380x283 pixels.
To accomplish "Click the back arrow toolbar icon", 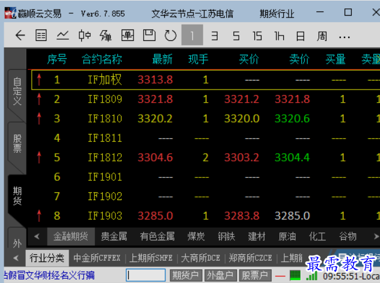I will [x=20, y=36].
